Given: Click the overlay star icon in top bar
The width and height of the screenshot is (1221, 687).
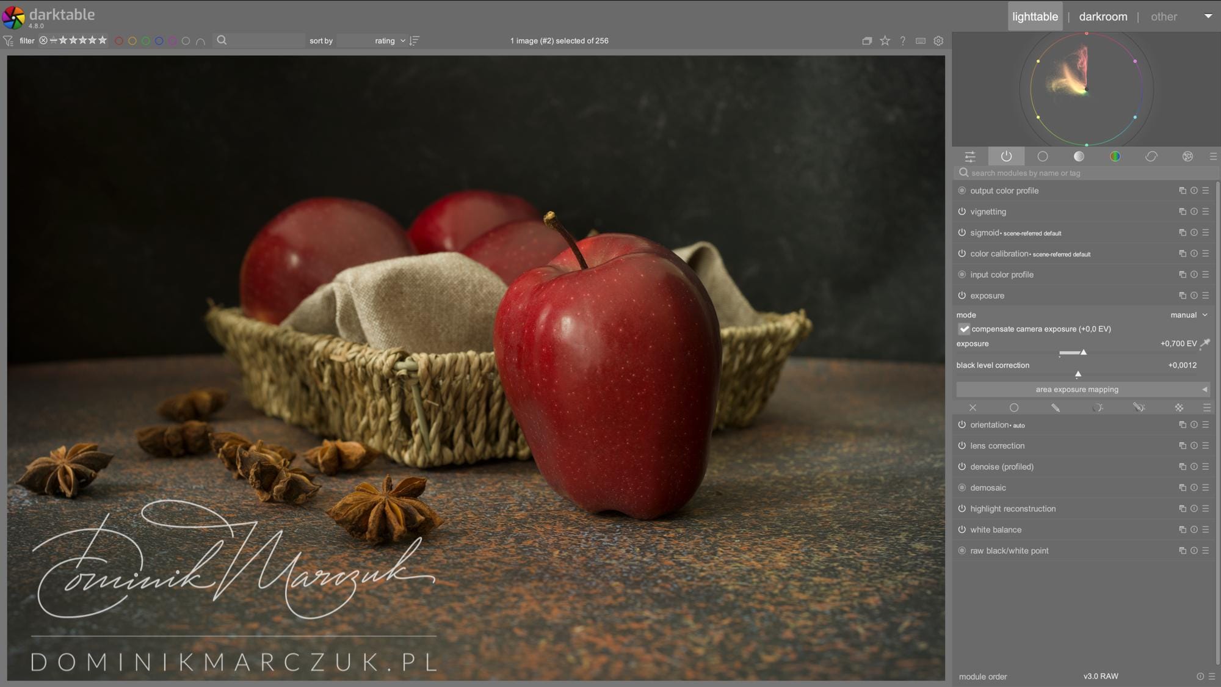Looking at the screenshot, I should pos(885,41).
